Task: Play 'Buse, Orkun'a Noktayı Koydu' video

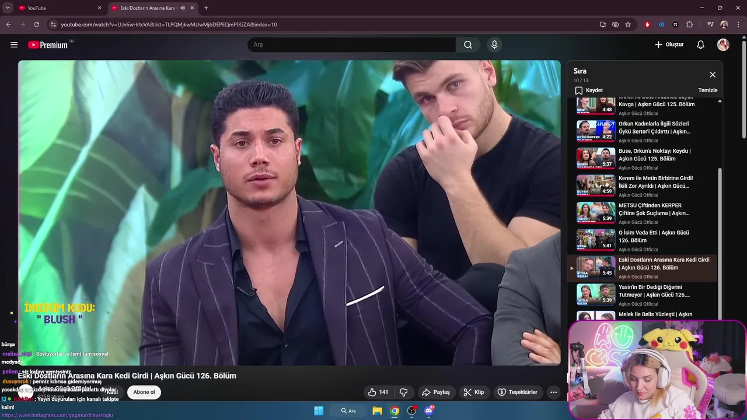Action: pyautogui.click(x=642, y=159)
